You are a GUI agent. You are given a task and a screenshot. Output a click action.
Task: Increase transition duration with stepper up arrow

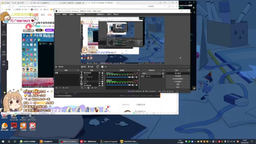[163, 76]
